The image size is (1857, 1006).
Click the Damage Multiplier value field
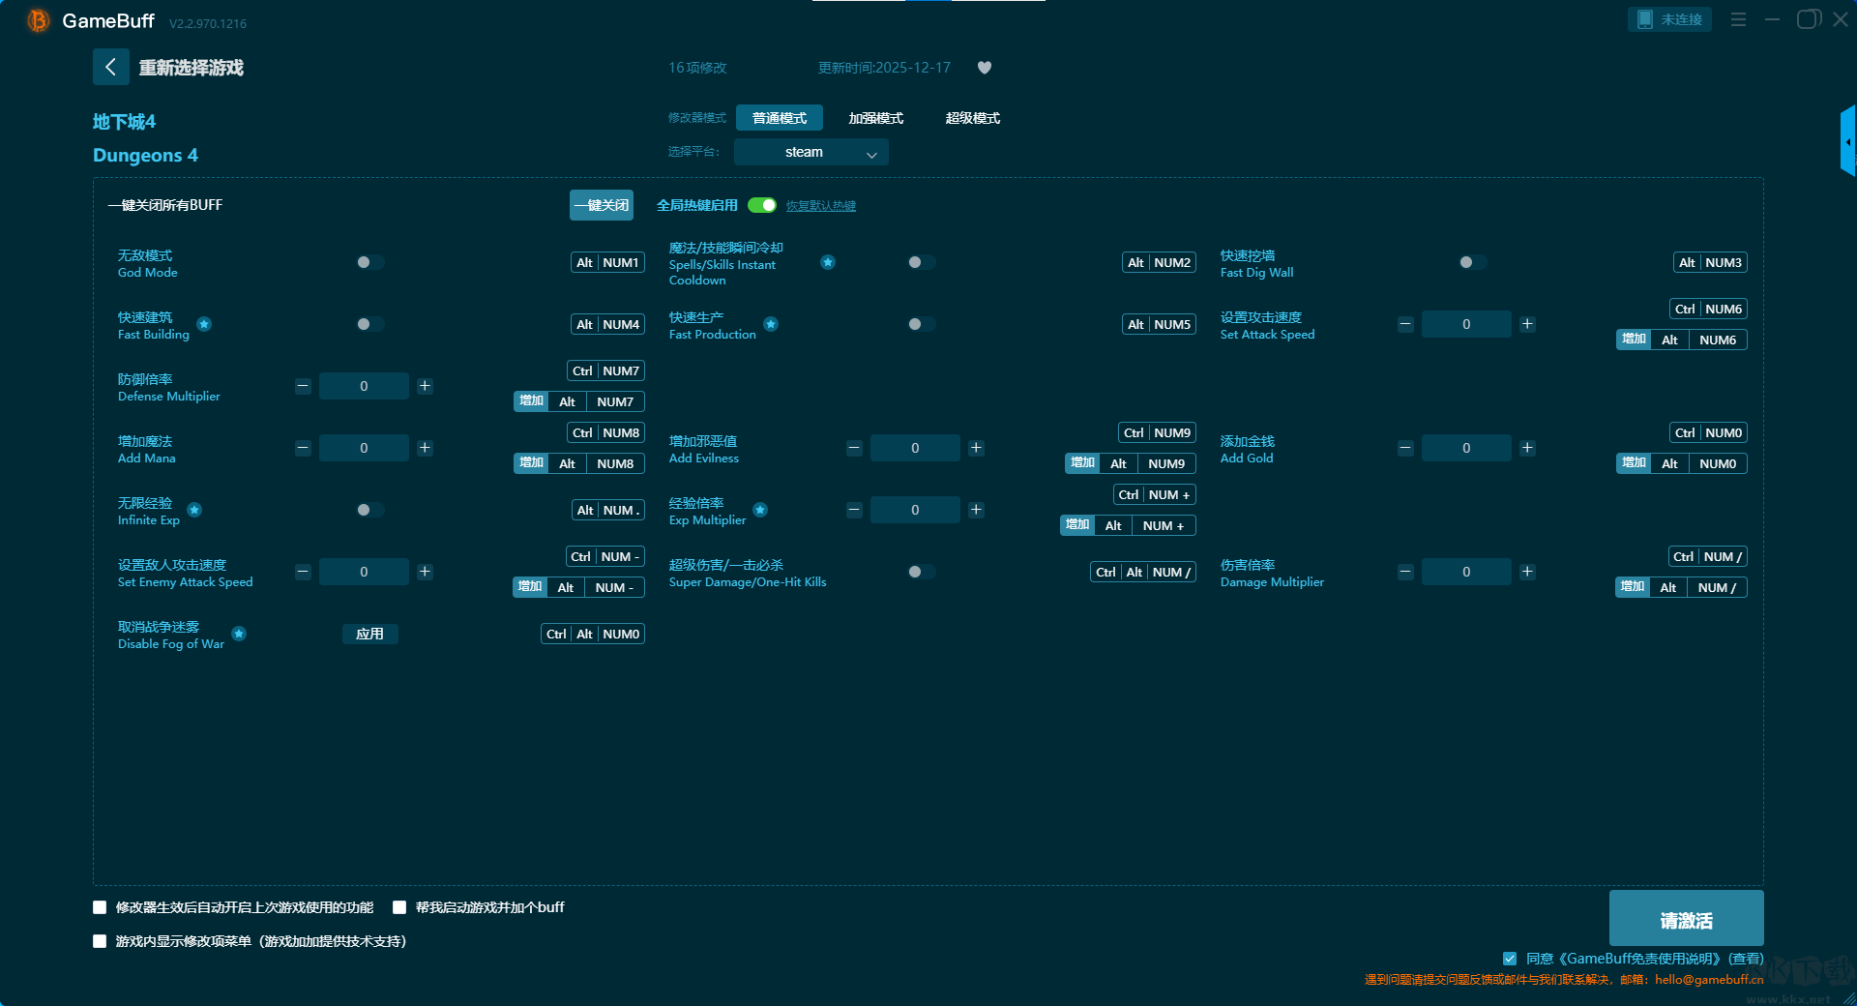pos(1465,572)
